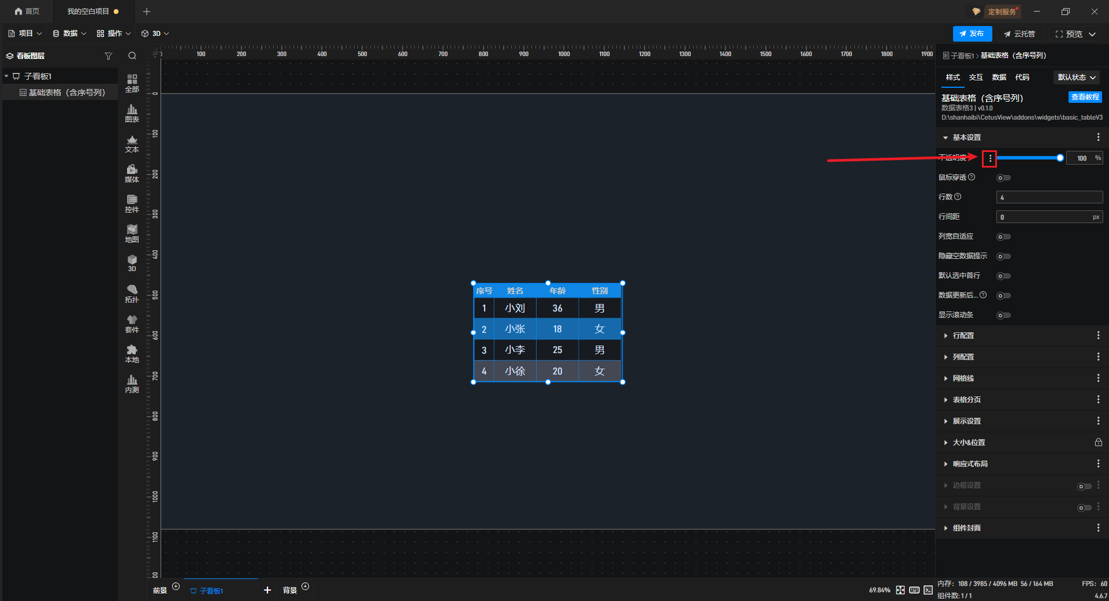Click the search icon above component list

click(132, 56)
